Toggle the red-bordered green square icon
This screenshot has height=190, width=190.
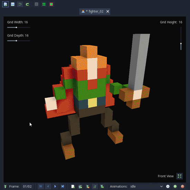[51, 4]
